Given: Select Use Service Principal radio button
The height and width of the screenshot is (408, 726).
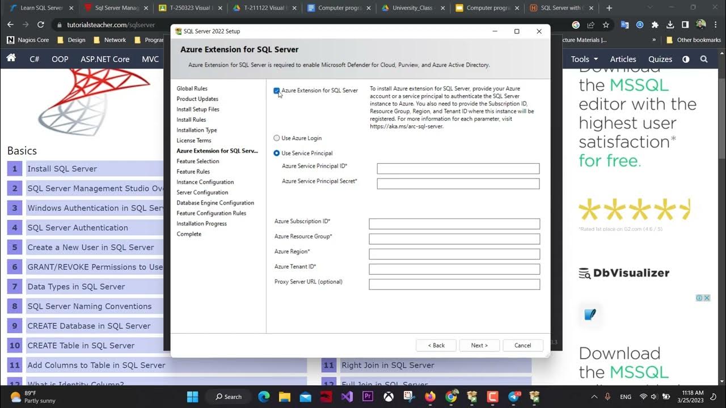Looking at the screenshot, I should (x=277, y=153).
